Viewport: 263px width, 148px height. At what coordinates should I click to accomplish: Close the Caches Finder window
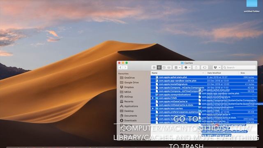(119, 63)
